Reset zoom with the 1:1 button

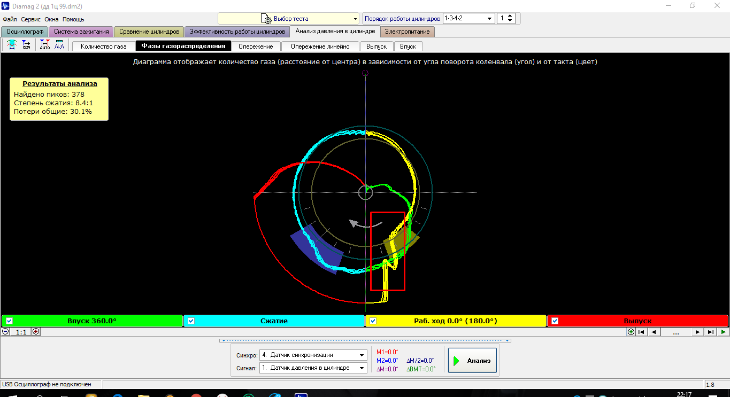click(21, 332)
